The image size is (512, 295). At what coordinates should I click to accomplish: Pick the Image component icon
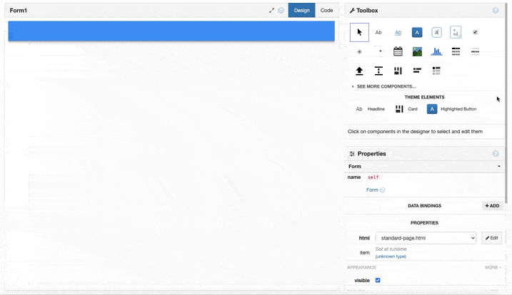pyautogui.click(x=417, y=51)
